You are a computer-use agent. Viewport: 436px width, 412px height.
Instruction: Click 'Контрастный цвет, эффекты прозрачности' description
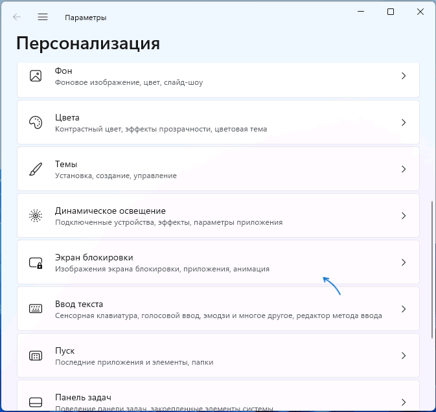161,130
